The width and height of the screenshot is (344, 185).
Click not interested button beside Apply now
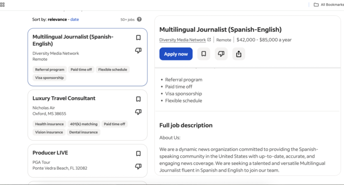[221, 54]
